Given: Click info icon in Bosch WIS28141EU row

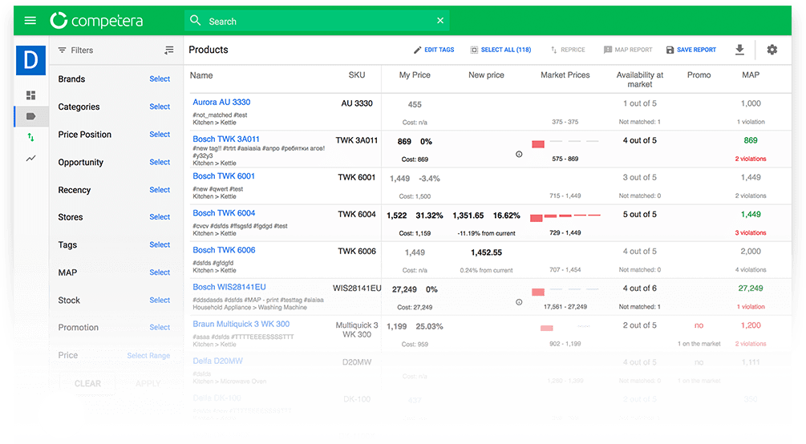Looking at the screenshot, I should click(x=519, y=302).
